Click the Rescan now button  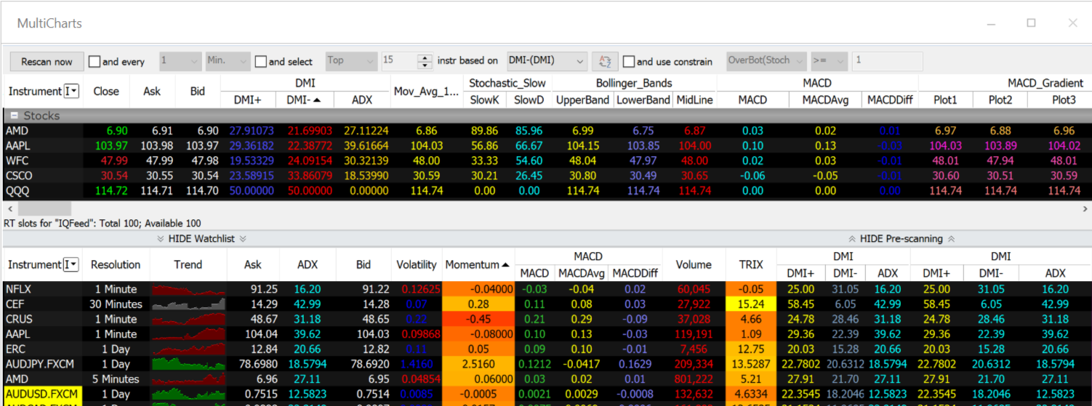point(47,62)
